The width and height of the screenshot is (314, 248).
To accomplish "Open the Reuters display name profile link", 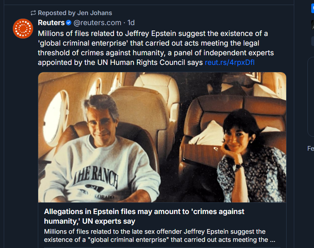I will click(51, 23).
